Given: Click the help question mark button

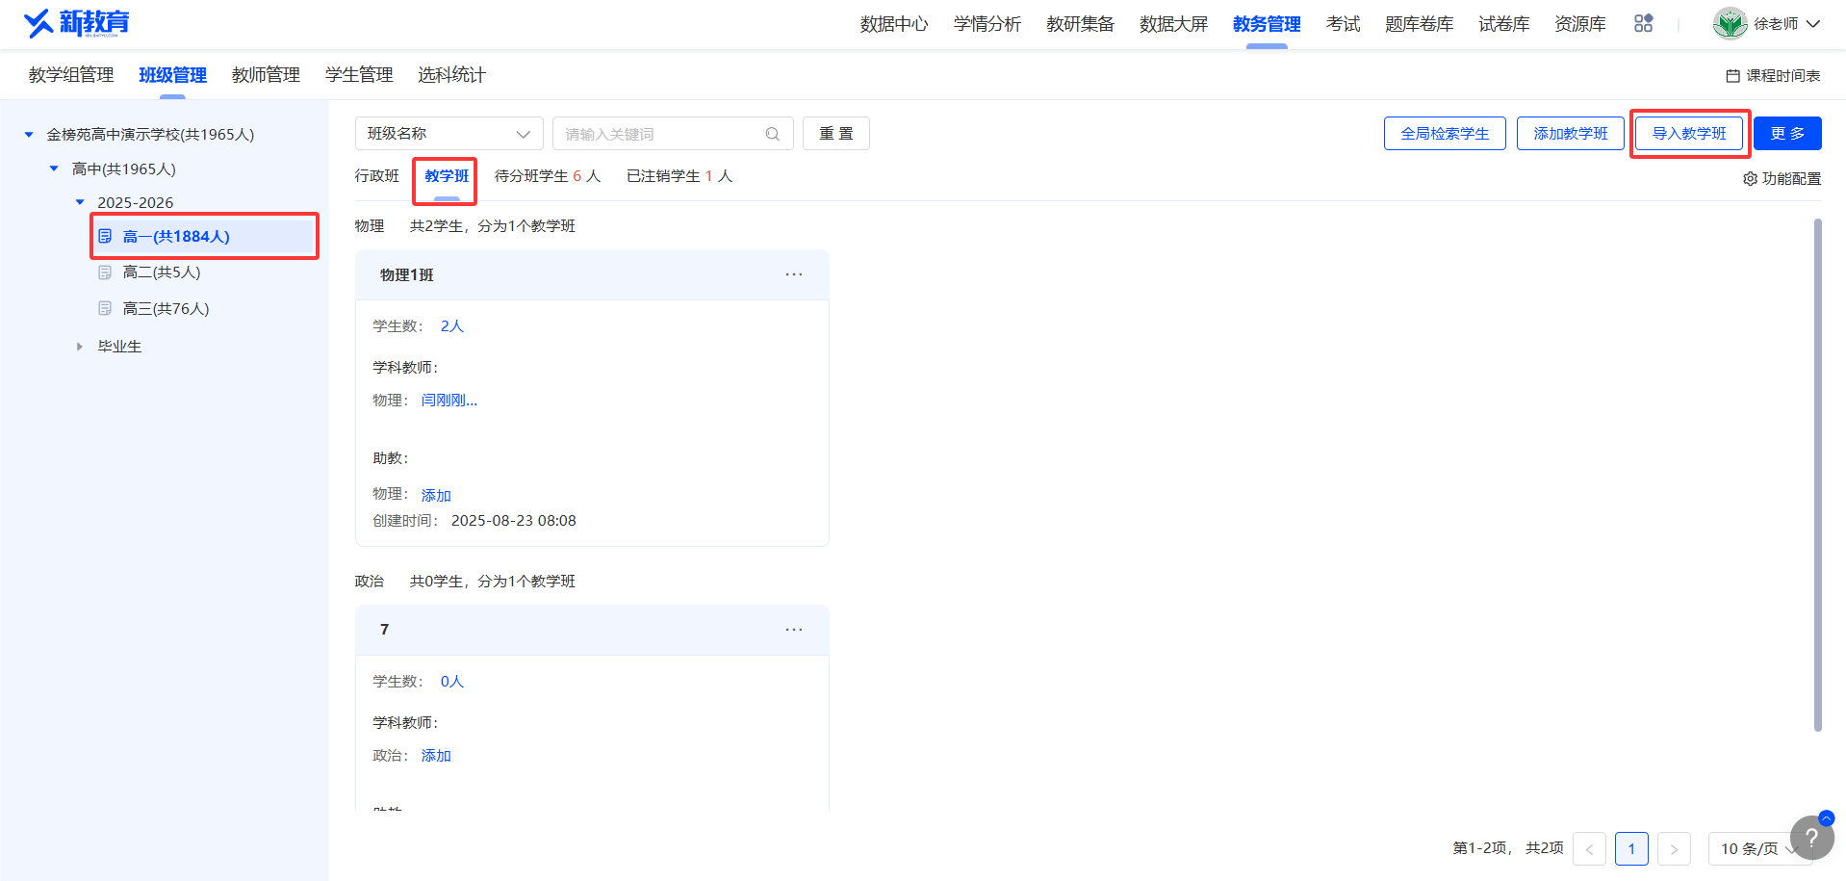Looking at the screenshot, I should coord(1811,838).
